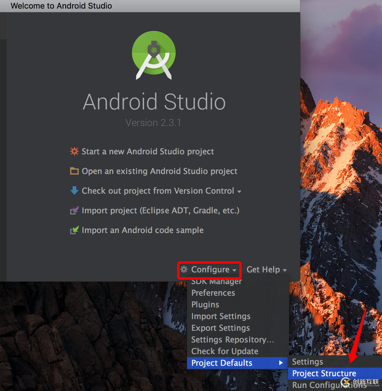The height and width of the screenshot is (391, 382).
Task: Open Preferences from Configure menu
Action: [x=238, y=293]
